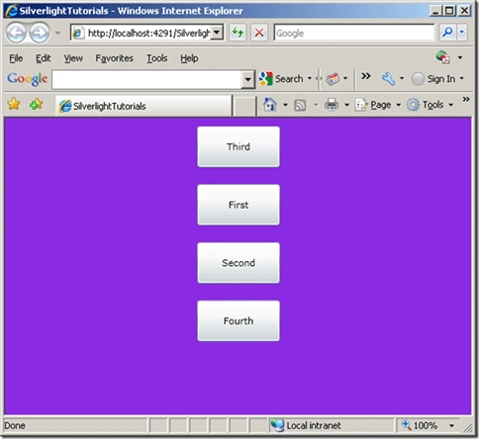The height and width of the screenshot is (439, 479).
Task: Open the recent pages dropdown arrow
Action: (58, 33)
